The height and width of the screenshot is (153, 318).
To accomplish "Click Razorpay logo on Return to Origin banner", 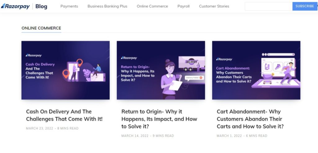I will point(129,58).
